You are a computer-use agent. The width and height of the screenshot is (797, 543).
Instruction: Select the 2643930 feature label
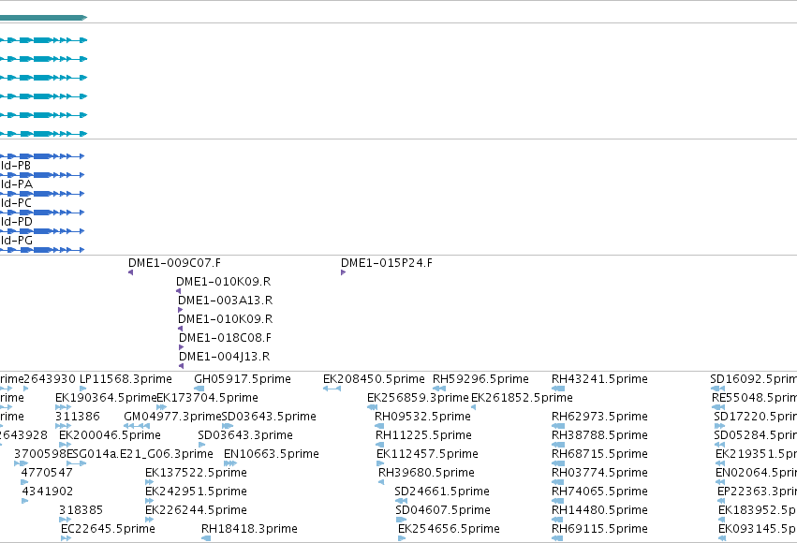click(50, 379)
